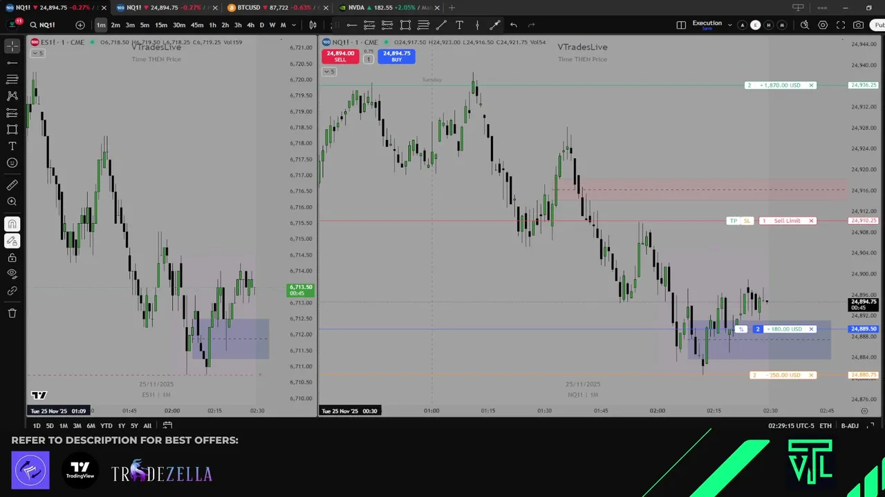Click the quick search icon

tap(805, 25)
